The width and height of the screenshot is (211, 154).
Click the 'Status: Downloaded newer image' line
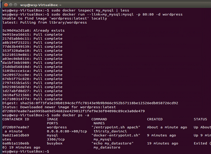click(x=59, y=107)
